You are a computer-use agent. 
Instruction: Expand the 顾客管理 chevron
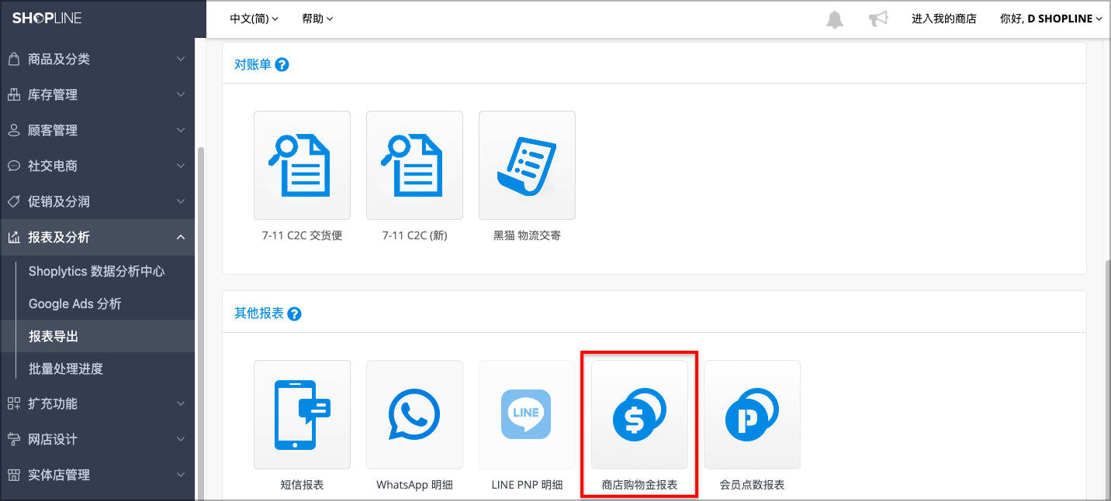point(181,130)
